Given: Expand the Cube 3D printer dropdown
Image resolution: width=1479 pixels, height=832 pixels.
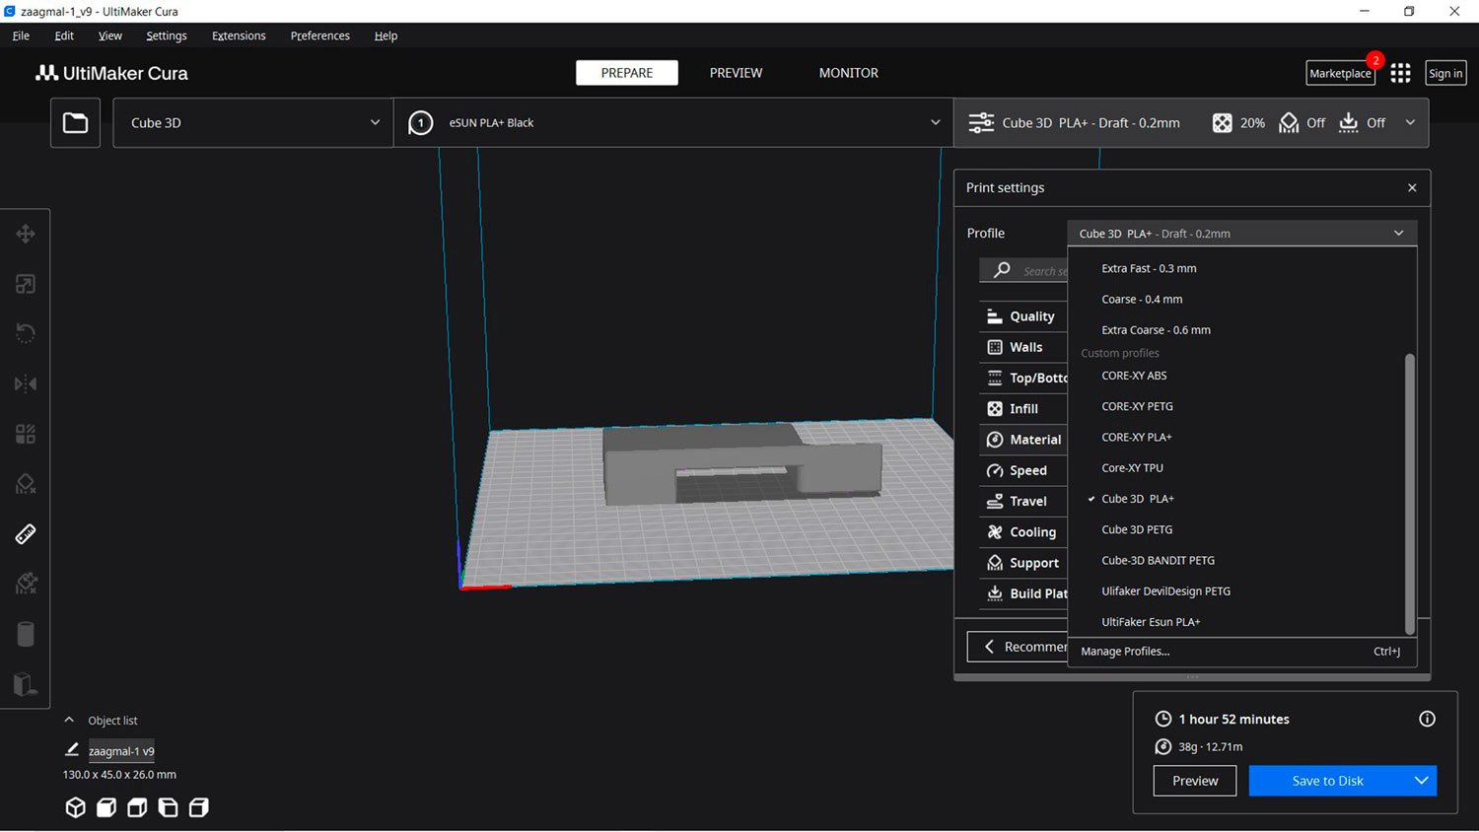Looking at the screenshot, I should tap(253, 123).
